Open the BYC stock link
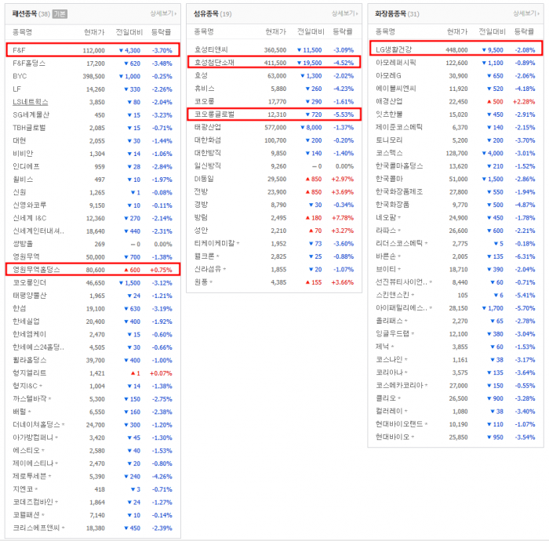Viewport: 549px width, 541px height. (20, 76)
